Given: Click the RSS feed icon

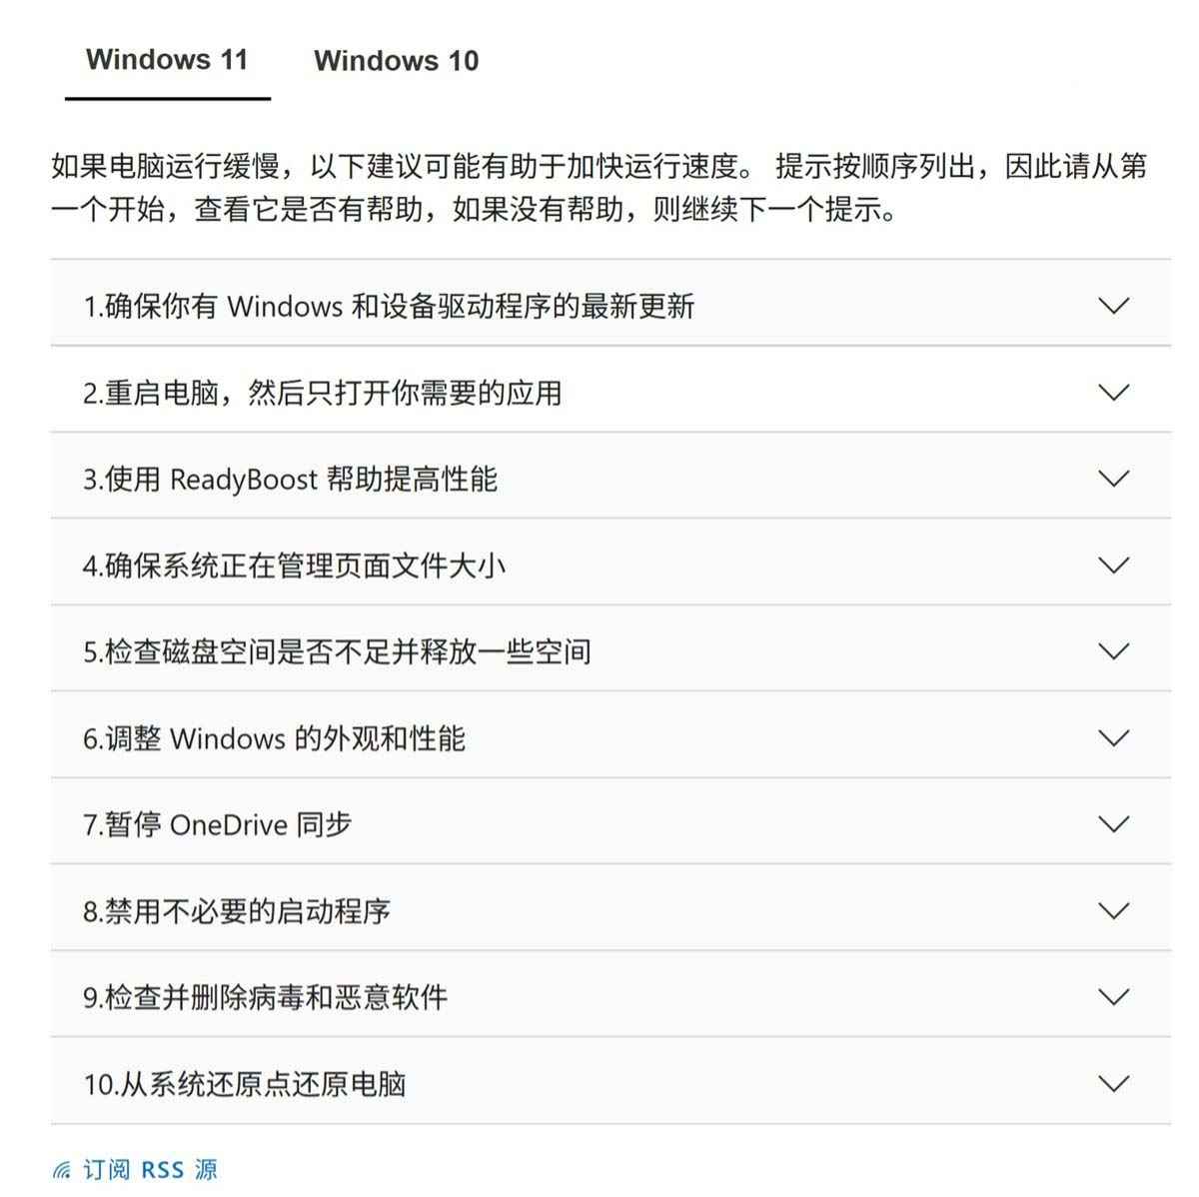Looking at the screenshot, I should pyautogui.click(x=62, y=1170).
